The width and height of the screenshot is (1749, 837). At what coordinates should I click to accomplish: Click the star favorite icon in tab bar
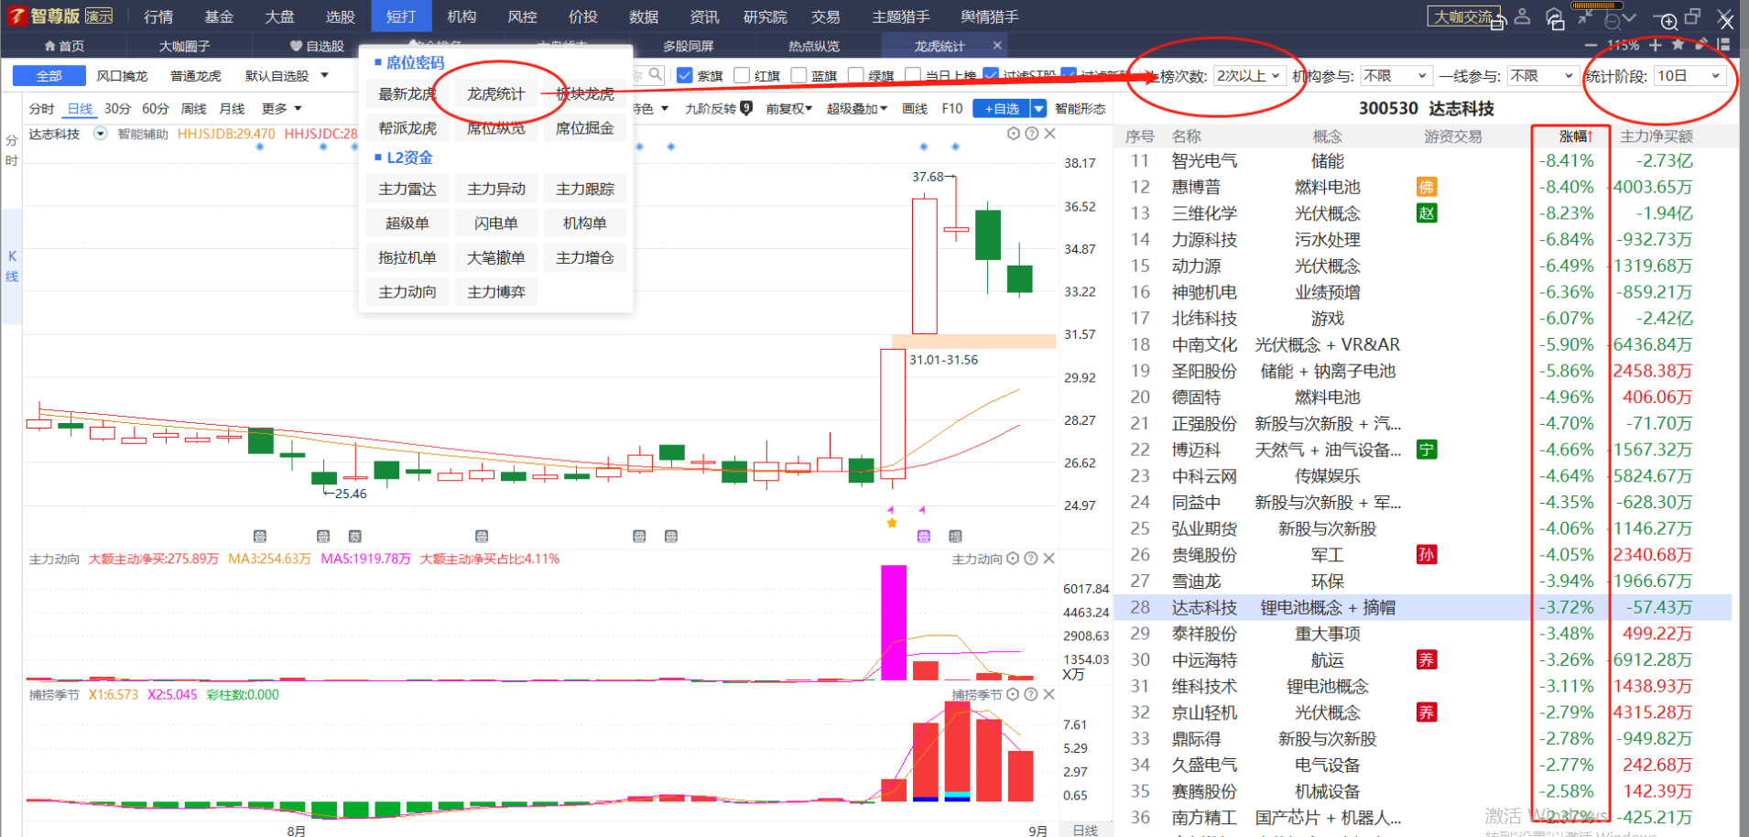1678,44
